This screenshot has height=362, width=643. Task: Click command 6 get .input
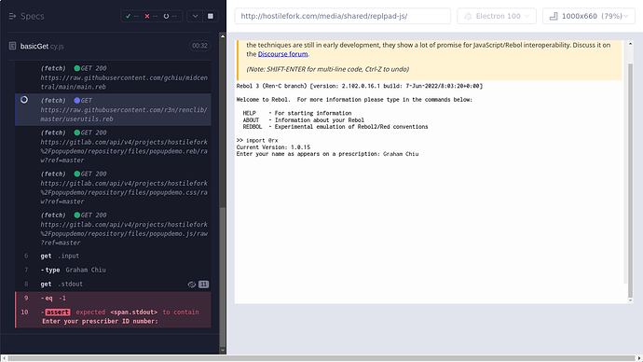113,256
